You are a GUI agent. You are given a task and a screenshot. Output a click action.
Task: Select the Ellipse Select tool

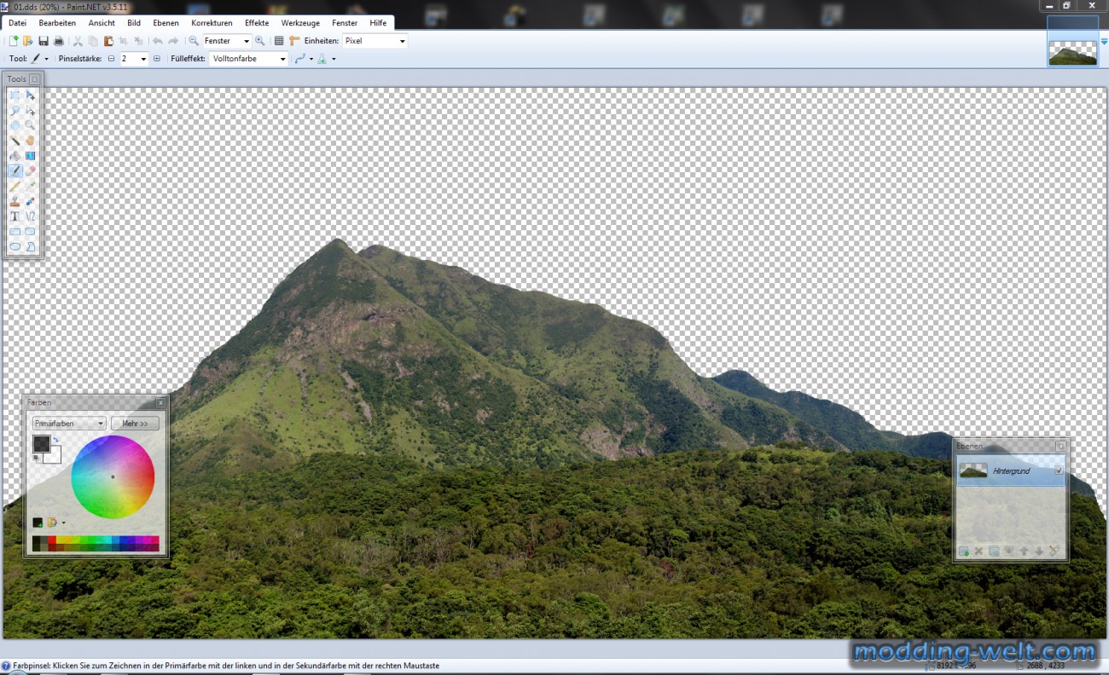(15, 125)
